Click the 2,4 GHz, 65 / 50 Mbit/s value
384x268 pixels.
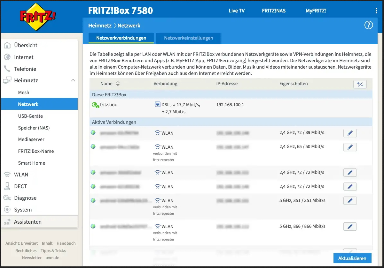tap(302, 146)
